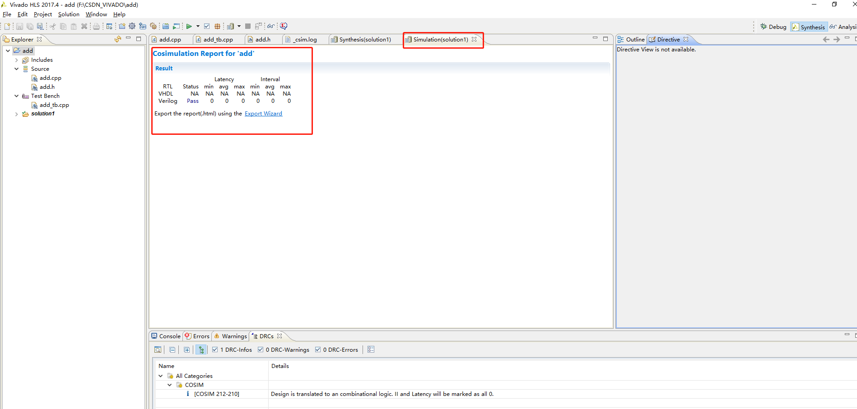Open the Warnings tab
The image size is (857, 409).
[x=230, y=336]
